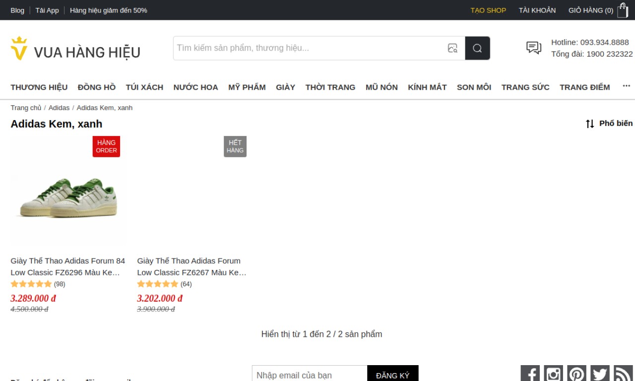
Task: Open Hàng hiệu giảm đến 50% link
Action: tap(109, 10)
